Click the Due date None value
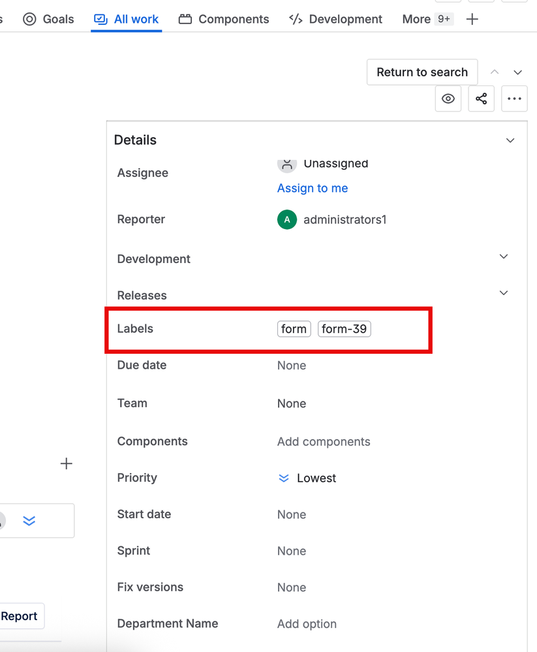This screenshot has width=537, height=652. click(x=292, y=365)
